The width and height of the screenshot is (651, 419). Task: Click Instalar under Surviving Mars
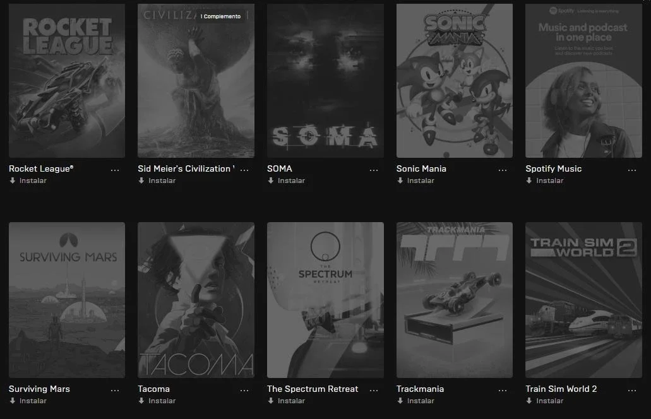(33, 401)
